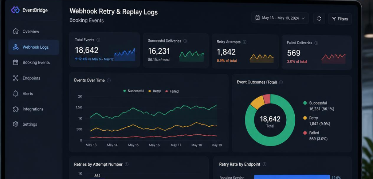
Task: Open Settings page
Action: click(x=30, y=124)
